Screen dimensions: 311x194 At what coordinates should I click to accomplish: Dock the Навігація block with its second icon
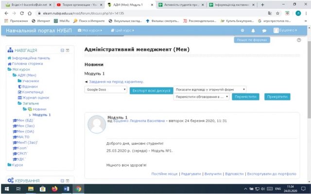click(68, 50)
